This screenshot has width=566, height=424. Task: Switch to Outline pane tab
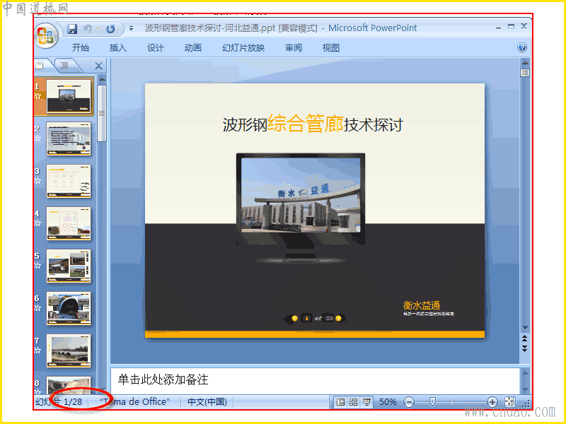pos(64,65)
